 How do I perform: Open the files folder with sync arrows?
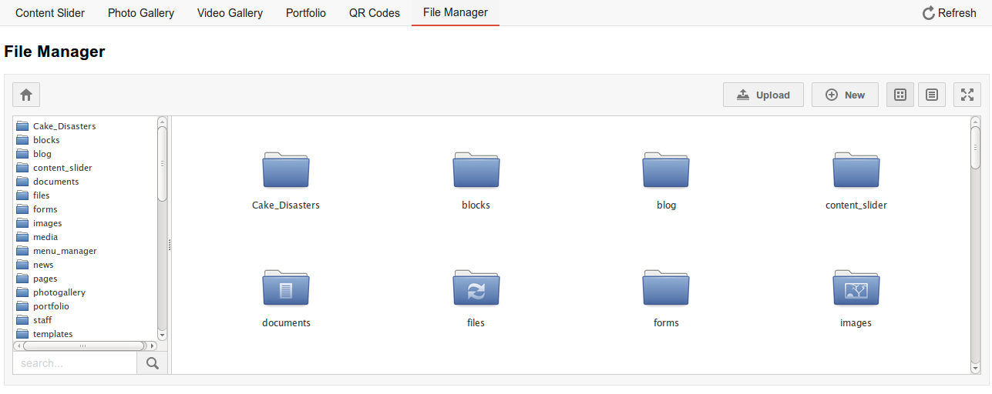[476, 288]
